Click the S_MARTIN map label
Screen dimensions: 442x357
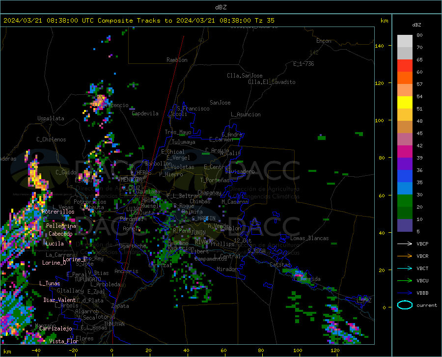pos(203,219)
